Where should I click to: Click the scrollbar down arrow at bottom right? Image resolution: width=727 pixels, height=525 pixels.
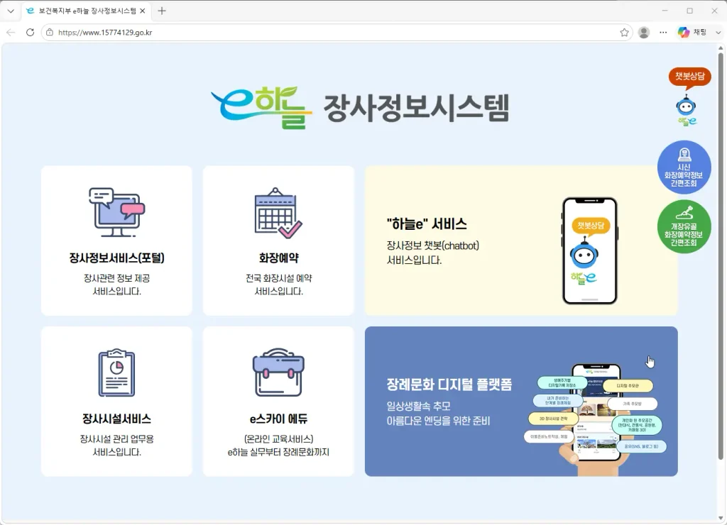(x=721, y=518)
